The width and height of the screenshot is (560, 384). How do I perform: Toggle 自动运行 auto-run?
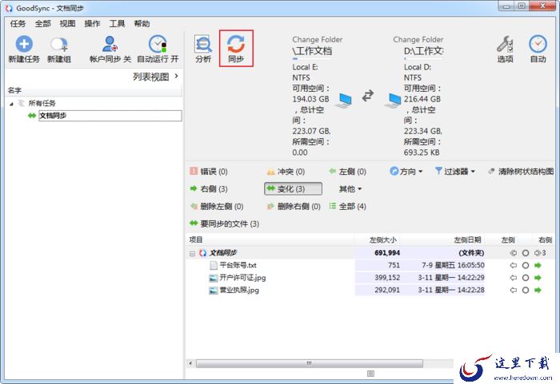tap(158, 49)
